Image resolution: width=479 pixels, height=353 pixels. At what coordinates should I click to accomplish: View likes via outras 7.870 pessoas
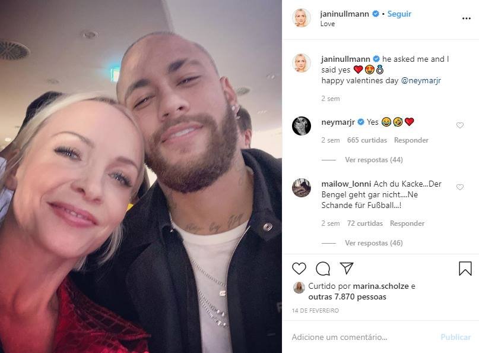pyautogui.click(x=347, y=297)
